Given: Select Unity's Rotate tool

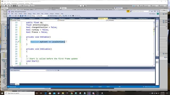Looking at the screenshot, I should (x=9, y=6).
